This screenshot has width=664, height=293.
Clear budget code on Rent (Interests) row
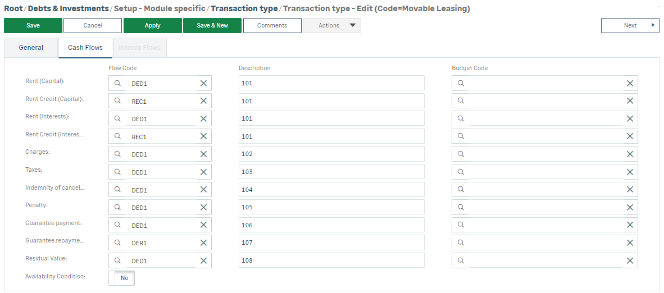630,118
